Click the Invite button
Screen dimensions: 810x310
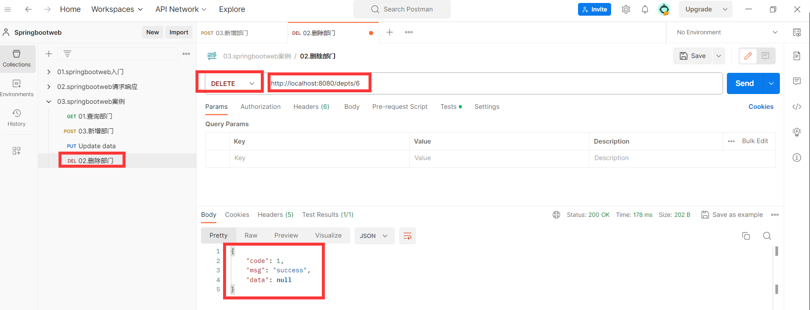pos(595,9)
